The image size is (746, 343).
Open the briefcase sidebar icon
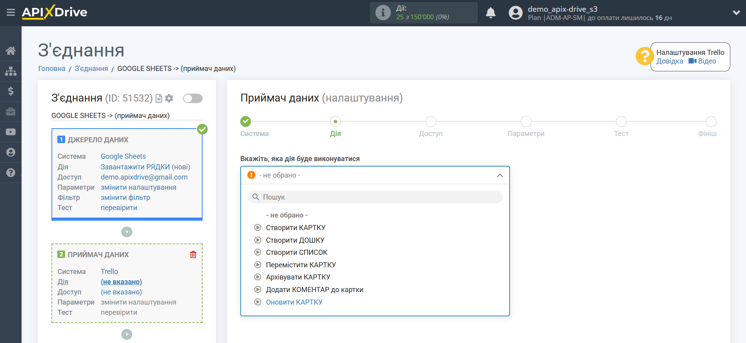(x=11, y=112)
